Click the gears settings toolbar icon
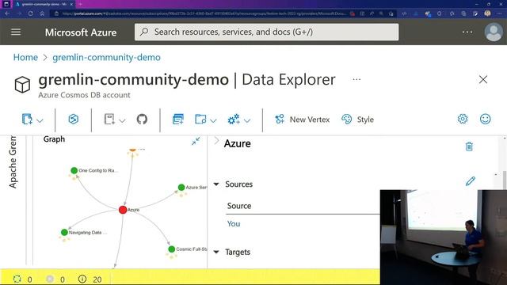The width and height of the screenshot is (507, 285). 234,120
